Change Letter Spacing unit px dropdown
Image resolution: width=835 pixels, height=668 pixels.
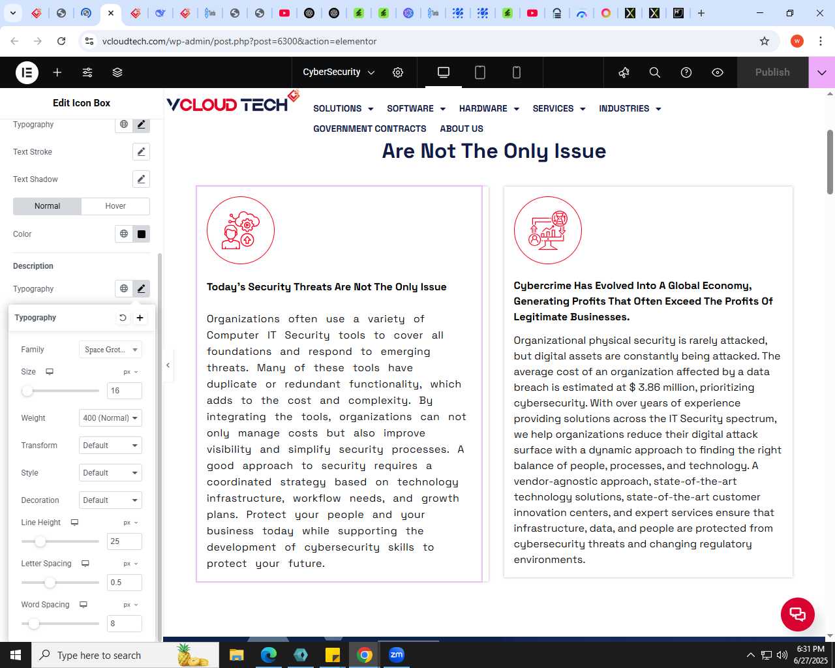[130, 564]
